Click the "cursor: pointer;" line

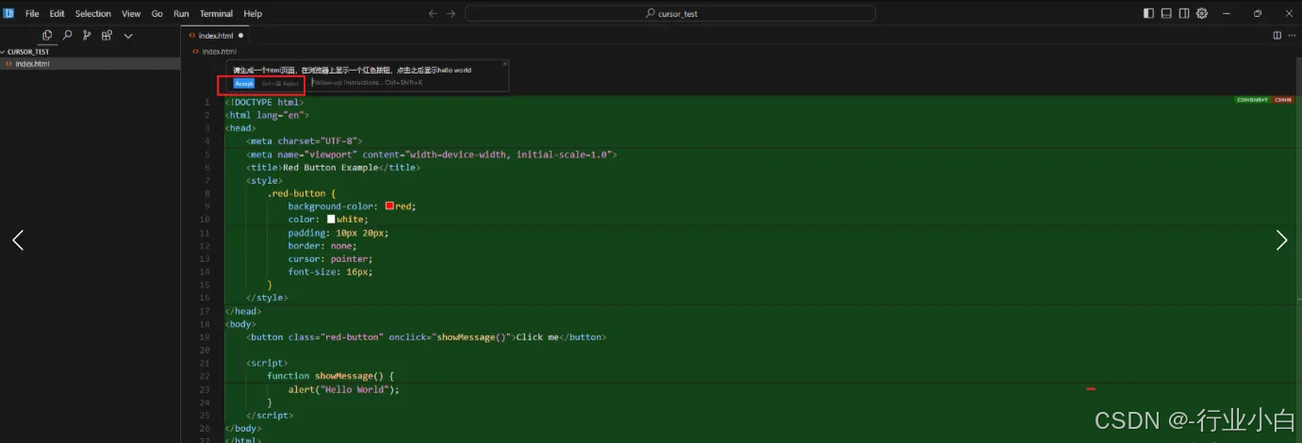point(330,258)
